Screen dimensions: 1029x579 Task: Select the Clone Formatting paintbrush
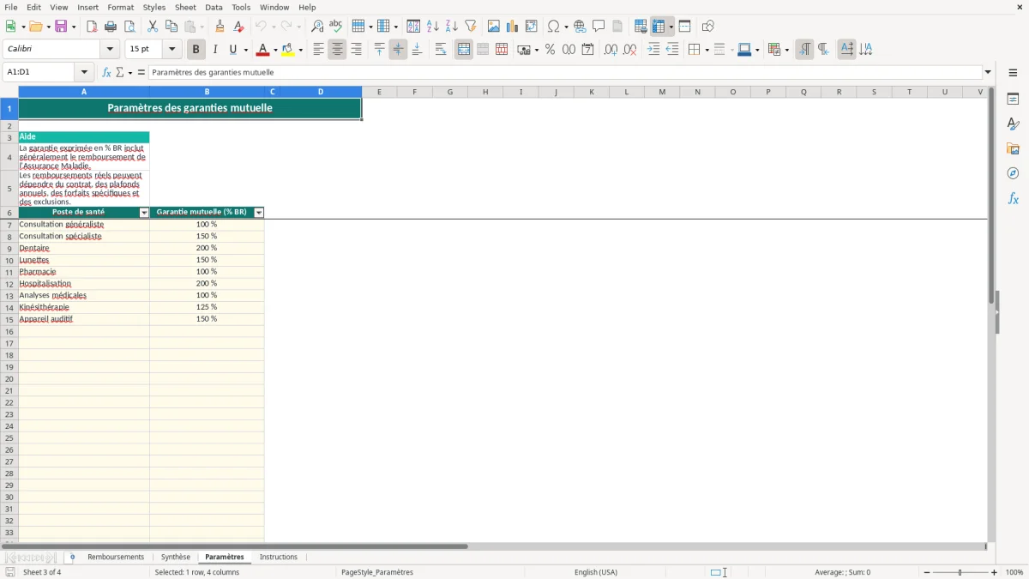tap(220, 27)
